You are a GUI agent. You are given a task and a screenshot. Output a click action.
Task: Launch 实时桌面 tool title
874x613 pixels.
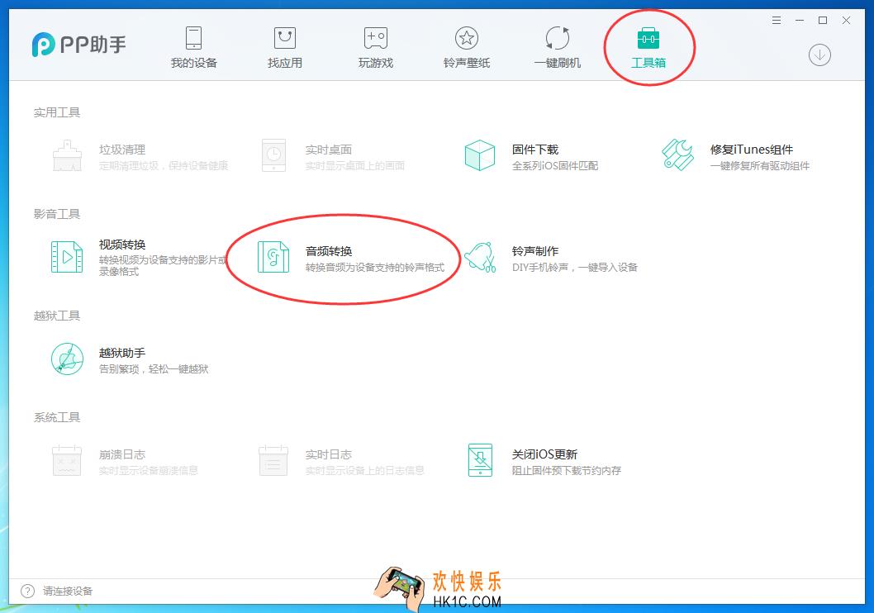[x=328, y=150]
